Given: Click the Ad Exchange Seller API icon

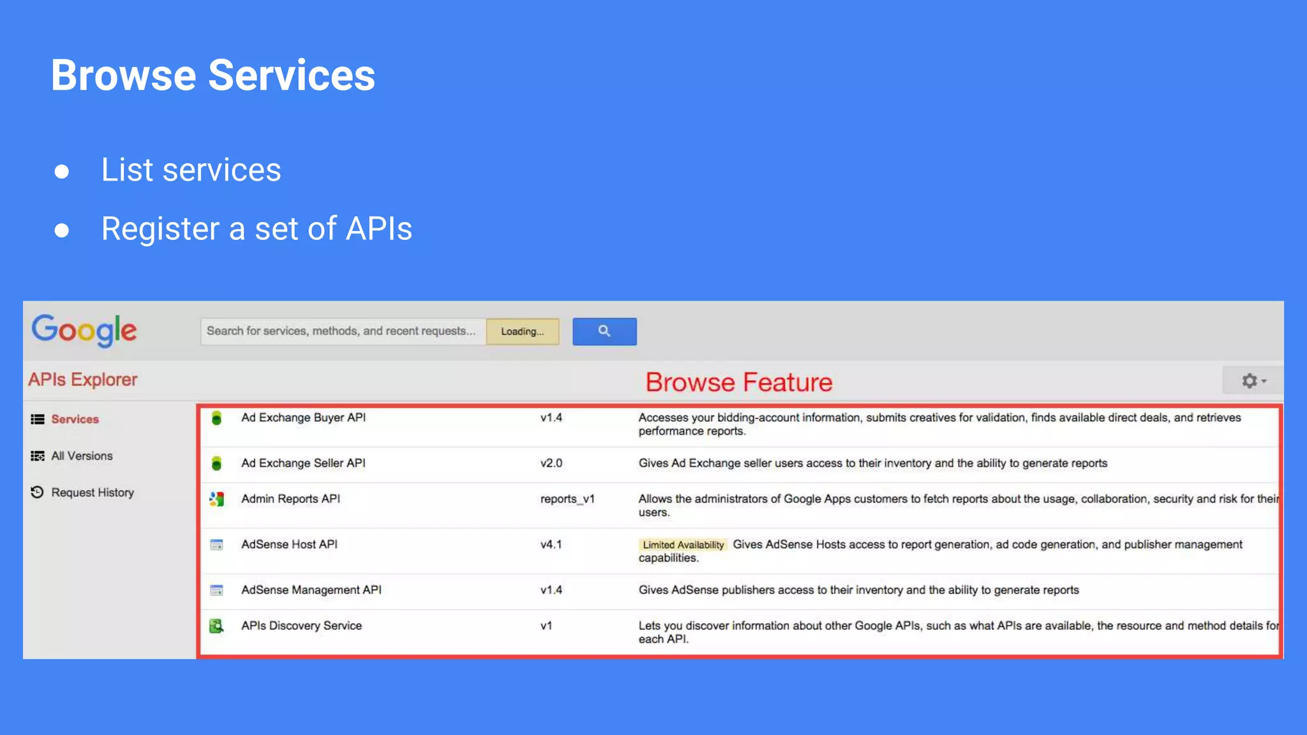Looking at the screenshot, I should [216, 463].
